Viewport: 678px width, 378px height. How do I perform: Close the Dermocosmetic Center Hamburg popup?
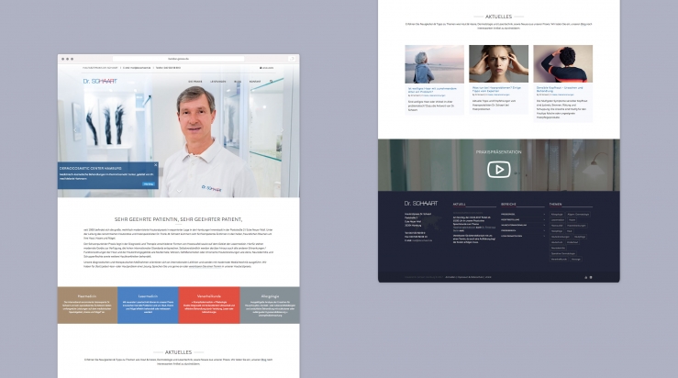[155, 166]
